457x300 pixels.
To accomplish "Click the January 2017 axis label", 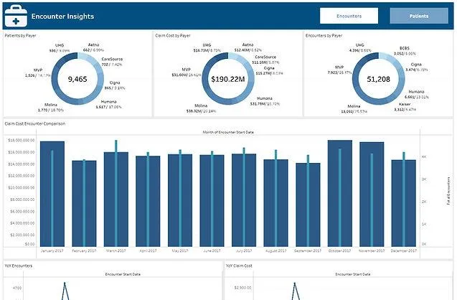I will pos(52,250).
